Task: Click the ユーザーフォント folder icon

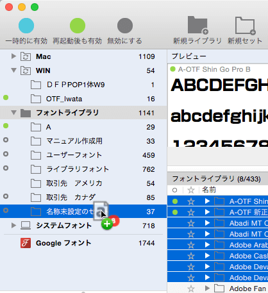Action: tap(36, 155)
